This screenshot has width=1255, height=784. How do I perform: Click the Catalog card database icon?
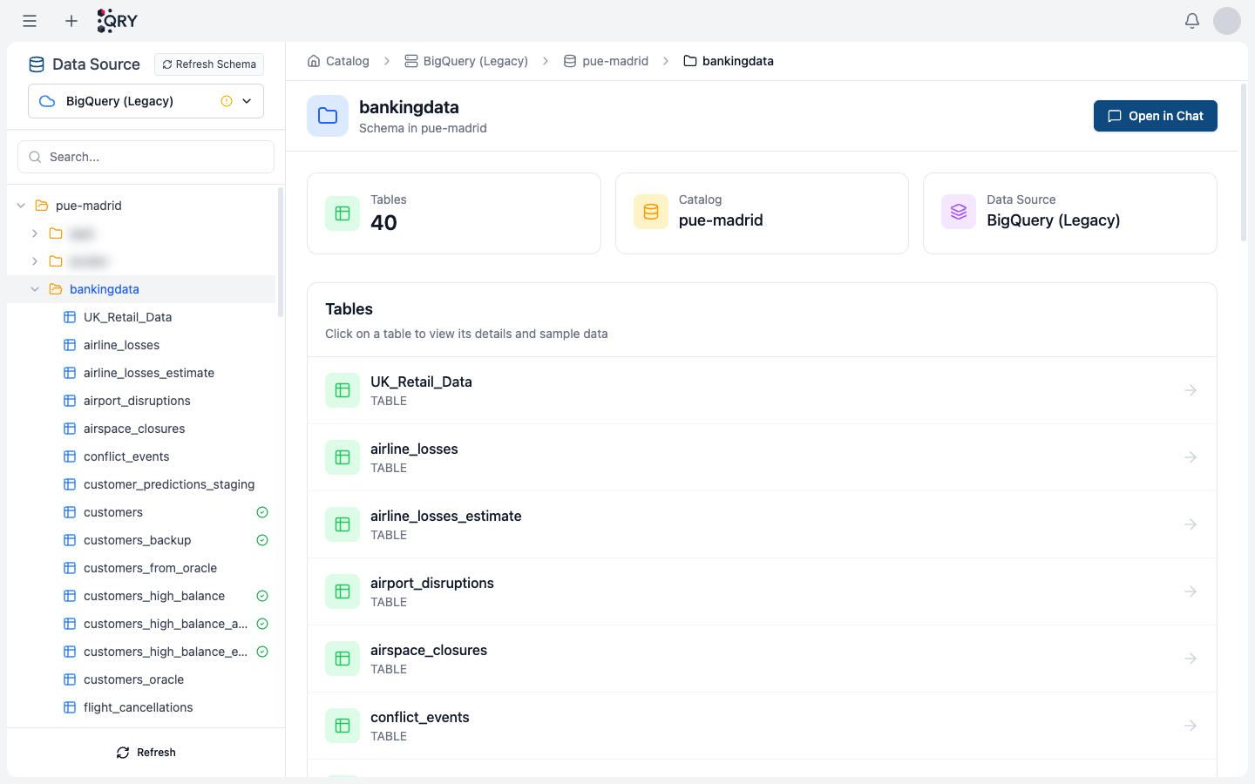651,212
